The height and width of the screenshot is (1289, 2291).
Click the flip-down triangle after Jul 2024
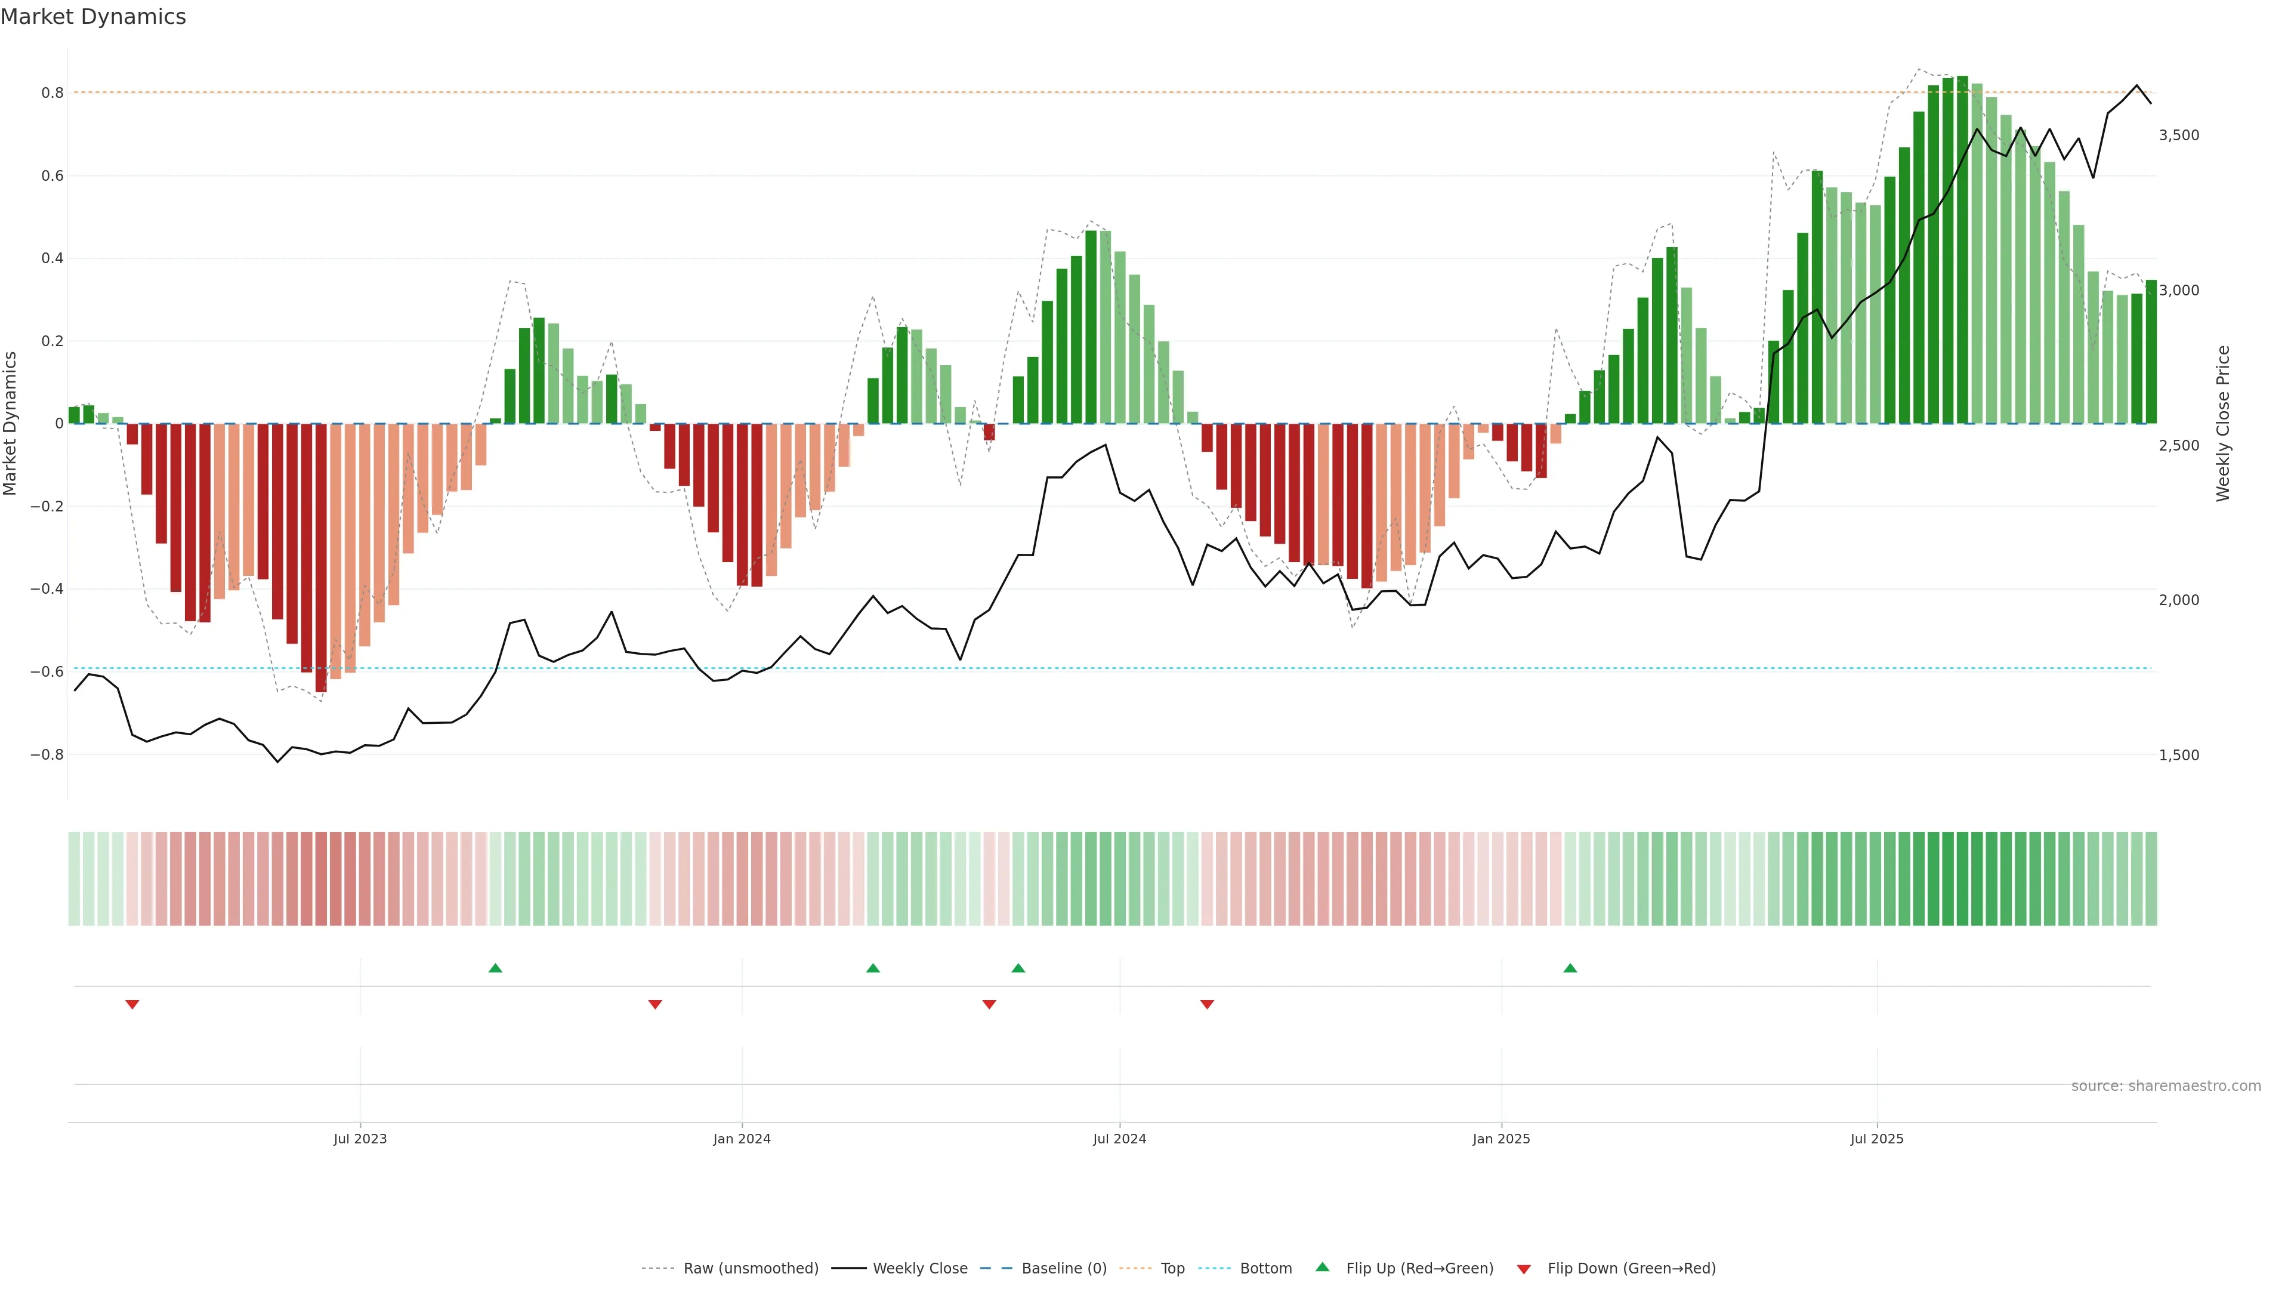(1207, 1004)
